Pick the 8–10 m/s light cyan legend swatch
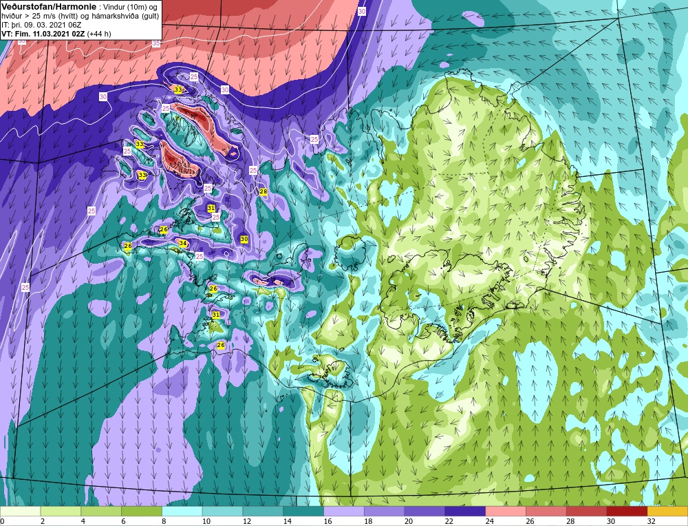Image resolution: width=688 pixels, height=526 pixels. pyautogui.click(x=182, y=511)
